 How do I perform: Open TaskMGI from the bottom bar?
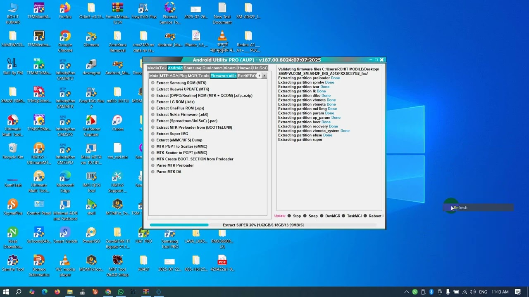[x=352, y=216]
